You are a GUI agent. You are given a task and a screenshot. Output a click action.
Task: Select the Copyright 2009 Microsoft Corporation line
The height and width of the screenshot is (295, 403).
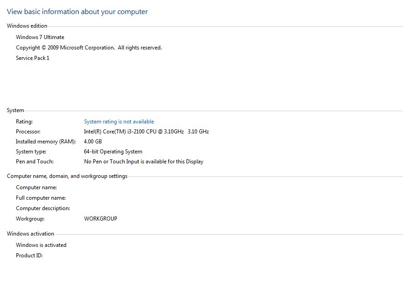[89, 48]
